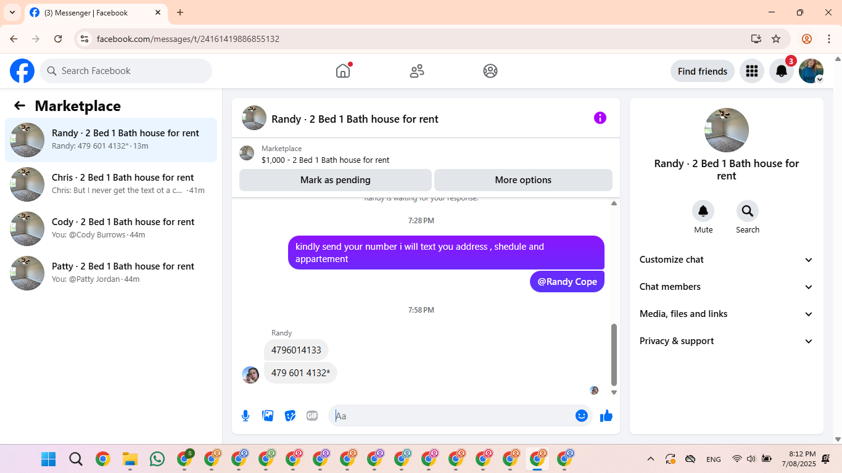
Task: Bookmark this page with the star
Action: pyautogui.click(x=776, y=39)
